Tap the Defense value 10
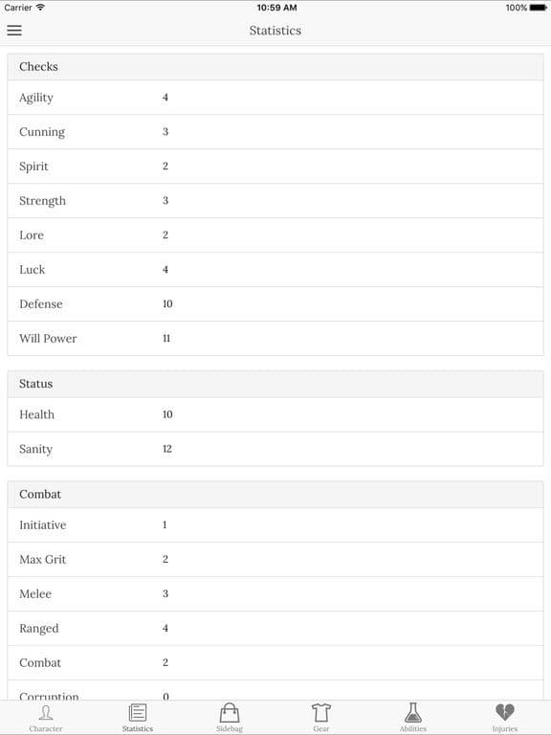Image resolution: width=551 pixels, height=735 pixels. [x=167, y=303]
